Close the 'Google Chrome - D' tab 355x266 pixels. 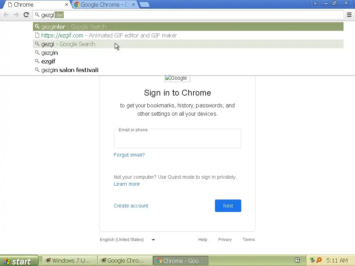click(x=133, y=5)
